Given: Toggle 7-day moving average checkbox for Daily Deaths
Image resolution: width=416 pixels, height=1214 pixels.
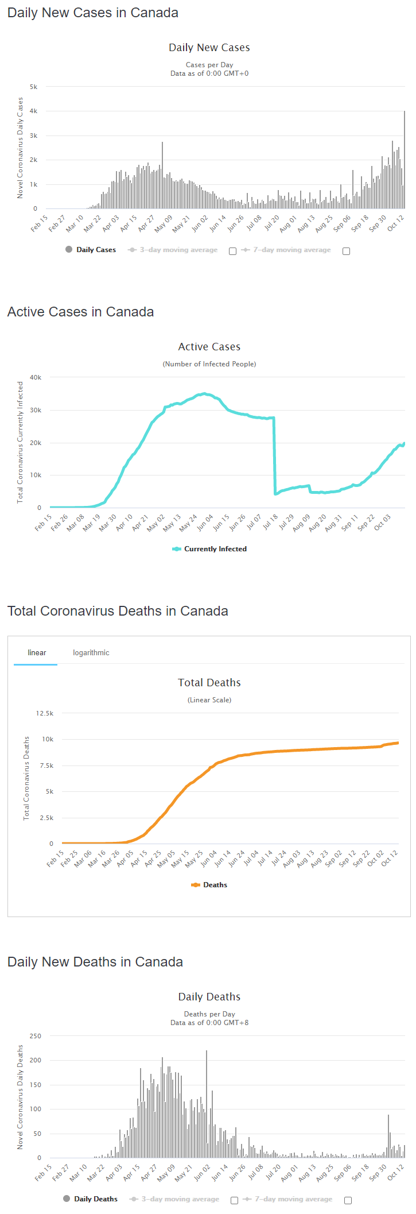Looking at the screenshot, I should (348, 1200).
